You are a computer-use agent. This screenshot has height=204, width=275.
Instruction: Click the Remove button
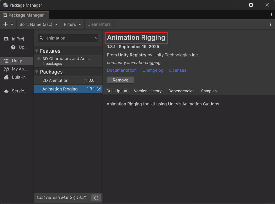point(120,80)
